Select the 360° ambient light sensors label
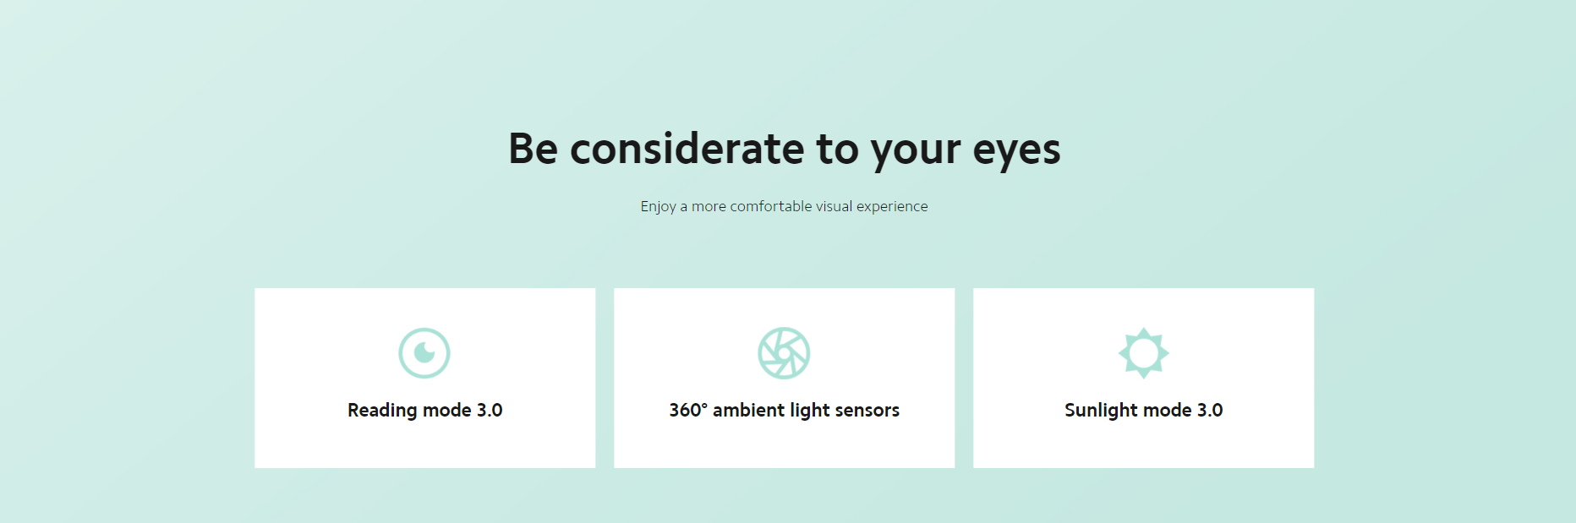This screenshot has width=1576, height=523. point(785,411)
